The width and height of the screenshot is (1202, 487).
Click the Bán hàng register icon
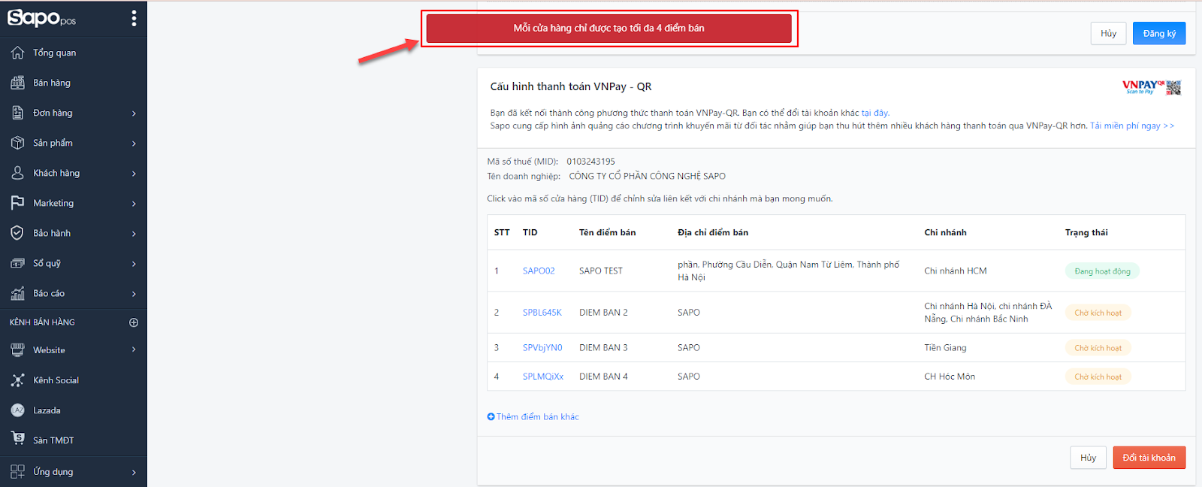coord(17,83)
